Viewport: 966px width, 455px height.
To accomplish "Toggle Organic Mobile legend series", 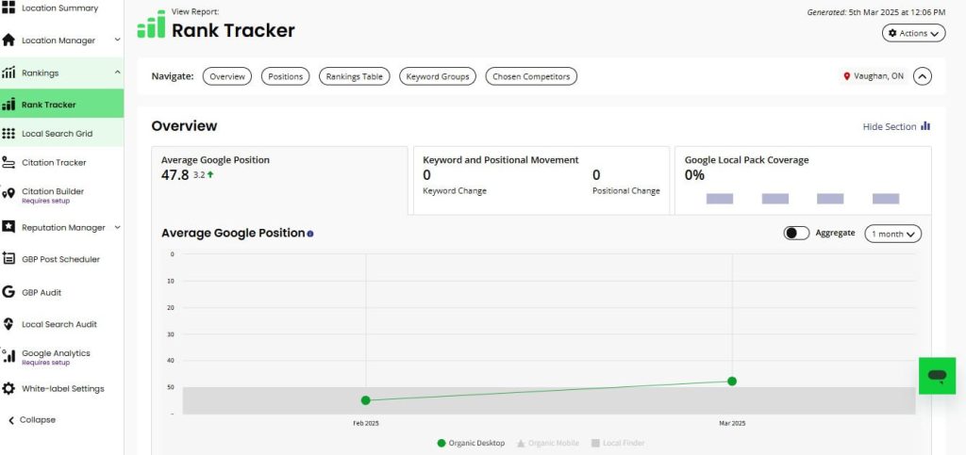I will point(547,443).
